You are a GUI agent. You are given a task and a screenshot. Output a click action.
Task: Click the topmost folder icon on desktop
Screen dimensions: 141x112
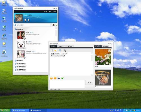(x=4, y=3)
